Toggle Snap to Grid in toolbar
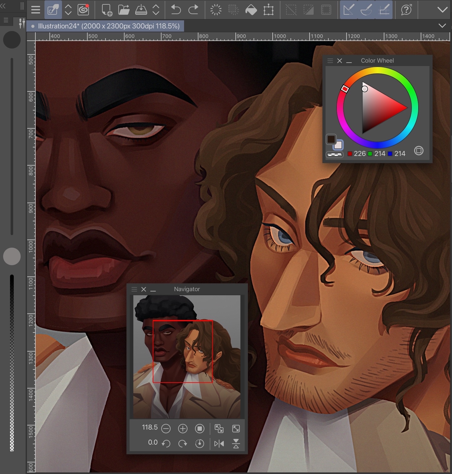This screenshot has height=474, width=452. pos(384,10)
